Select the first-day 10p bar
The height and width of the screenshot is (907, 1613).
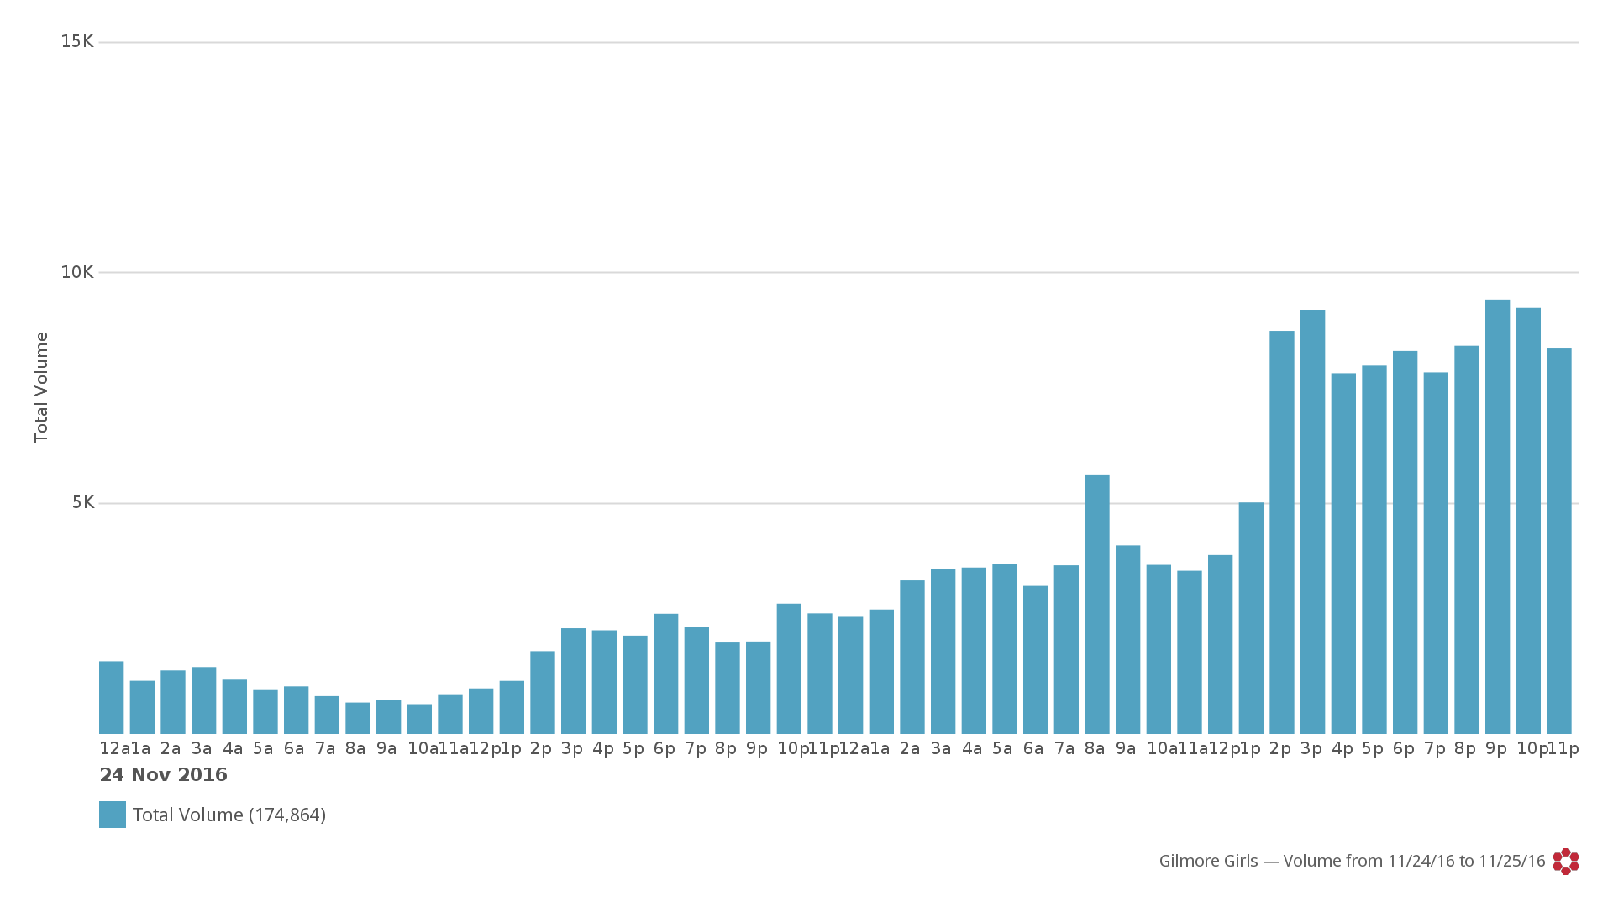[789, 669]
